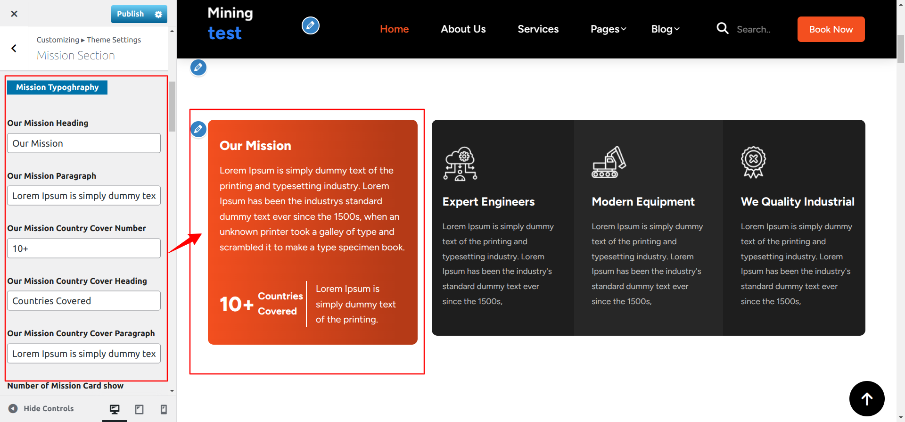
Task: Switch to mobile preview device
Action: [164, 409]
